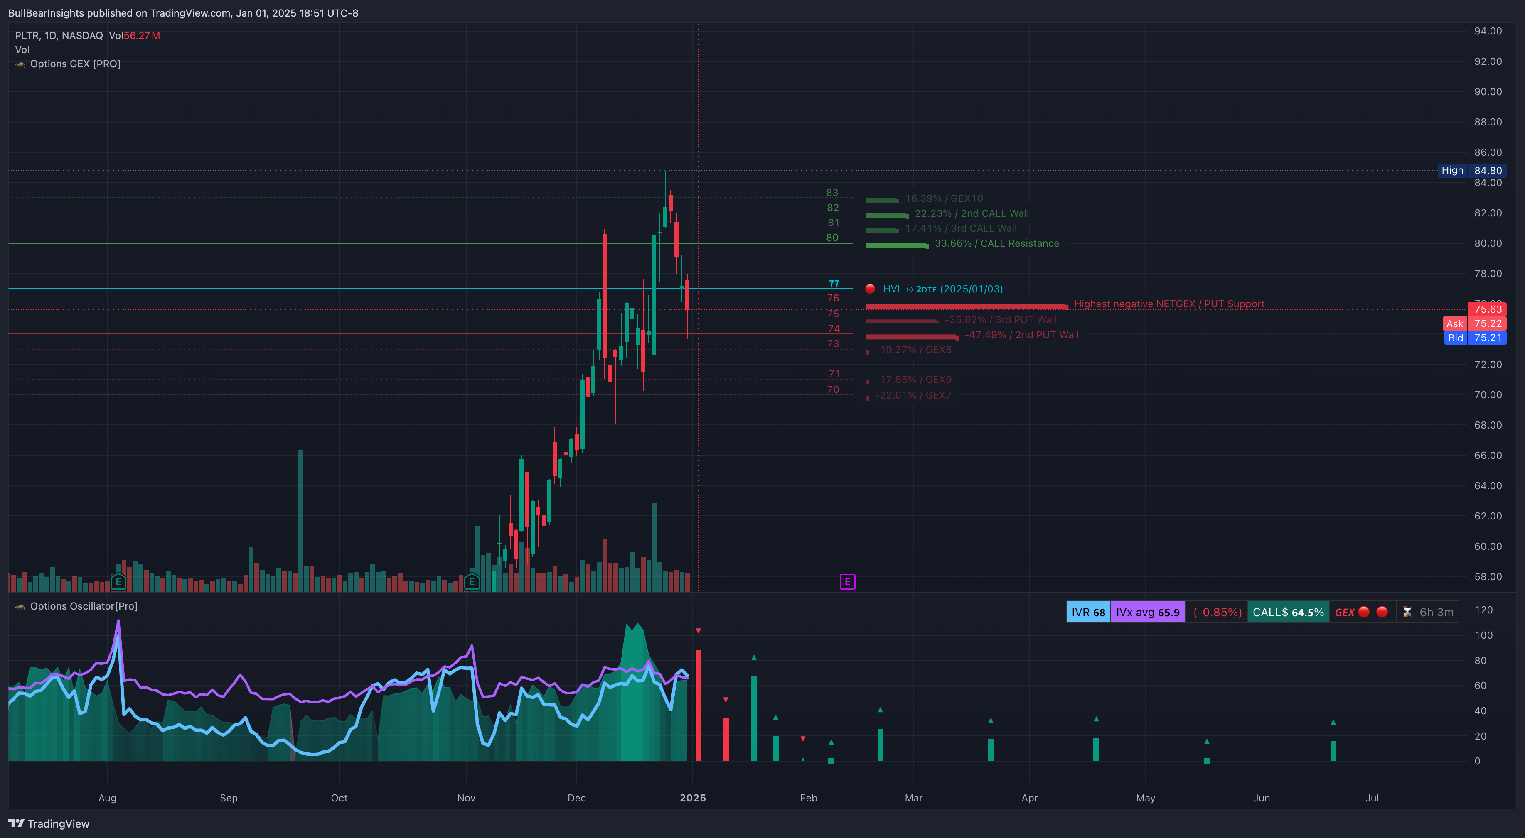Click the 17.41% / 3rd CALL Wall label
Image resolution: width=1525 pixels, height=838 pixels.
[961, 228]
